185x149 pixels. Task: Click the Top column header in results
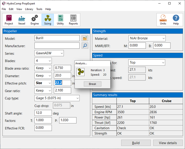tap(133, 101)
